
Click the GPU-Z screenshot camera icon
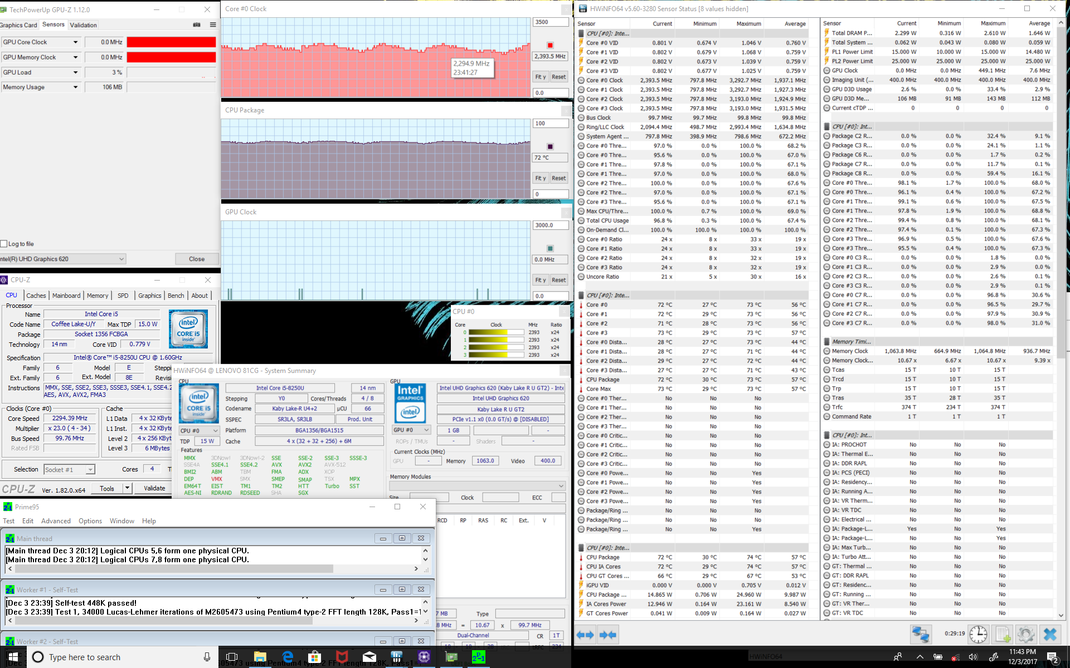tap(196, 24)
